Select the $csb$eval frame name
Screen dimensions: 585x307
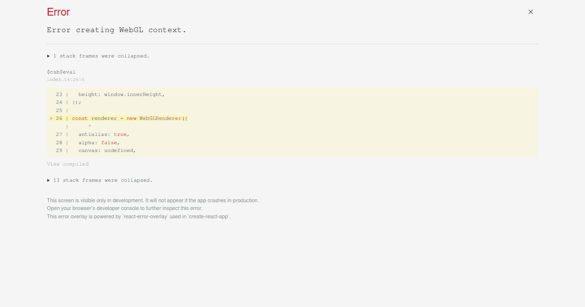[61, 72]
